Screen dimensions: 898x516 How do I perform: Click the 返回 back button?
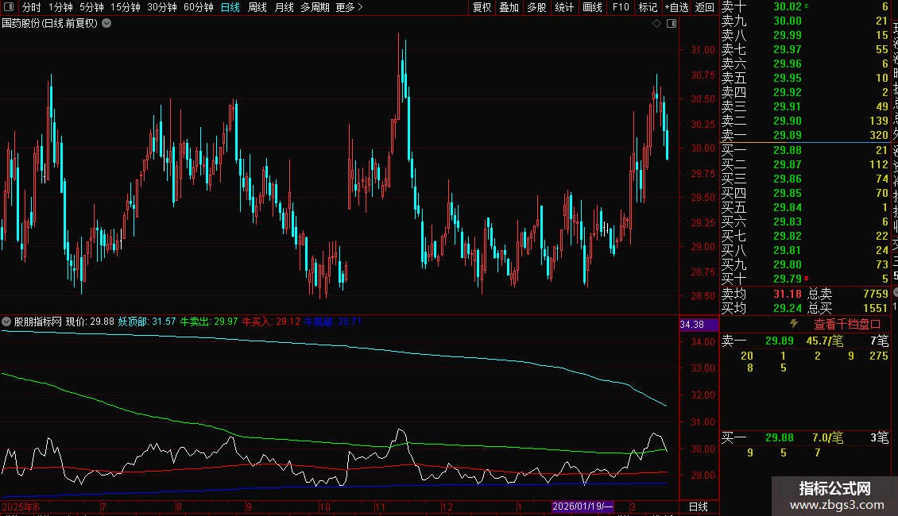coord(704,7)
